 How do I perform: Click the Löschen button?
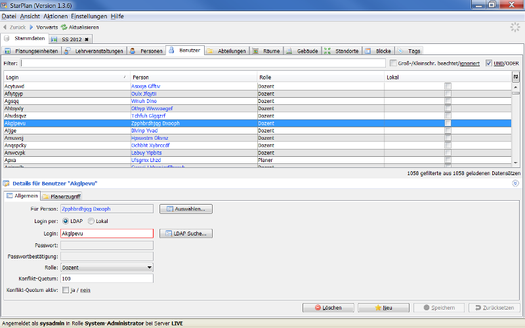328,308
